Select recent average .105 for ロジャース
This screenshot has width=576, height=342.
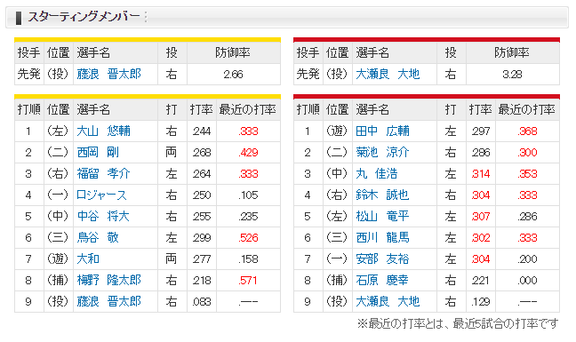[248, 195]
